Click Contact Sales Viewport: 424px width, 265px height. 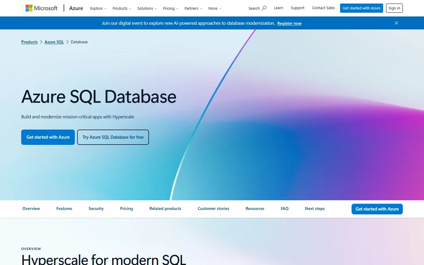point(323,8)
